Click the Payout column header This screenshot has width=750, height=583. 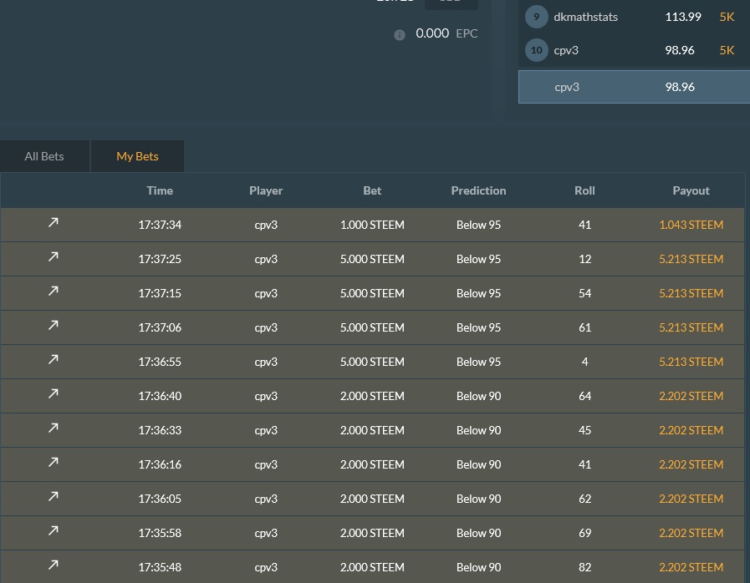click(x=691, y=190)
